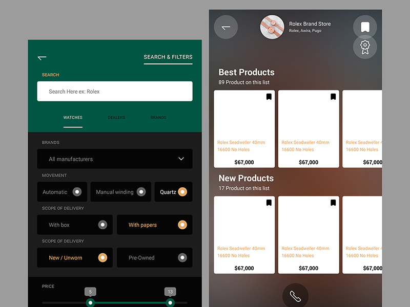Tap the back arrow in Rolex Brand Store

pyautogui.click(x=225, y=27)
